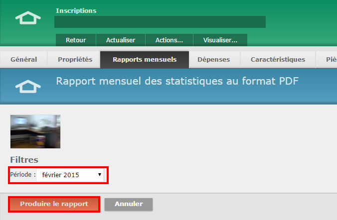The width and height of the screenshot is (337, 220).
Task: Click the Période label
Action: [22, 175]
